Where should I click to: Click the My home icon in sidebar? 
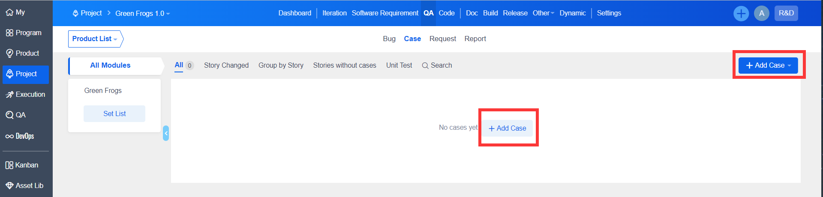9,12
